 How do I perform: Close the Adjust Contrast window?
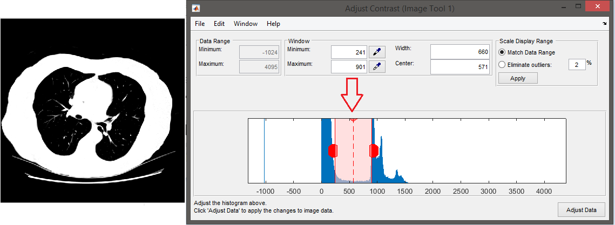point(597,6)
